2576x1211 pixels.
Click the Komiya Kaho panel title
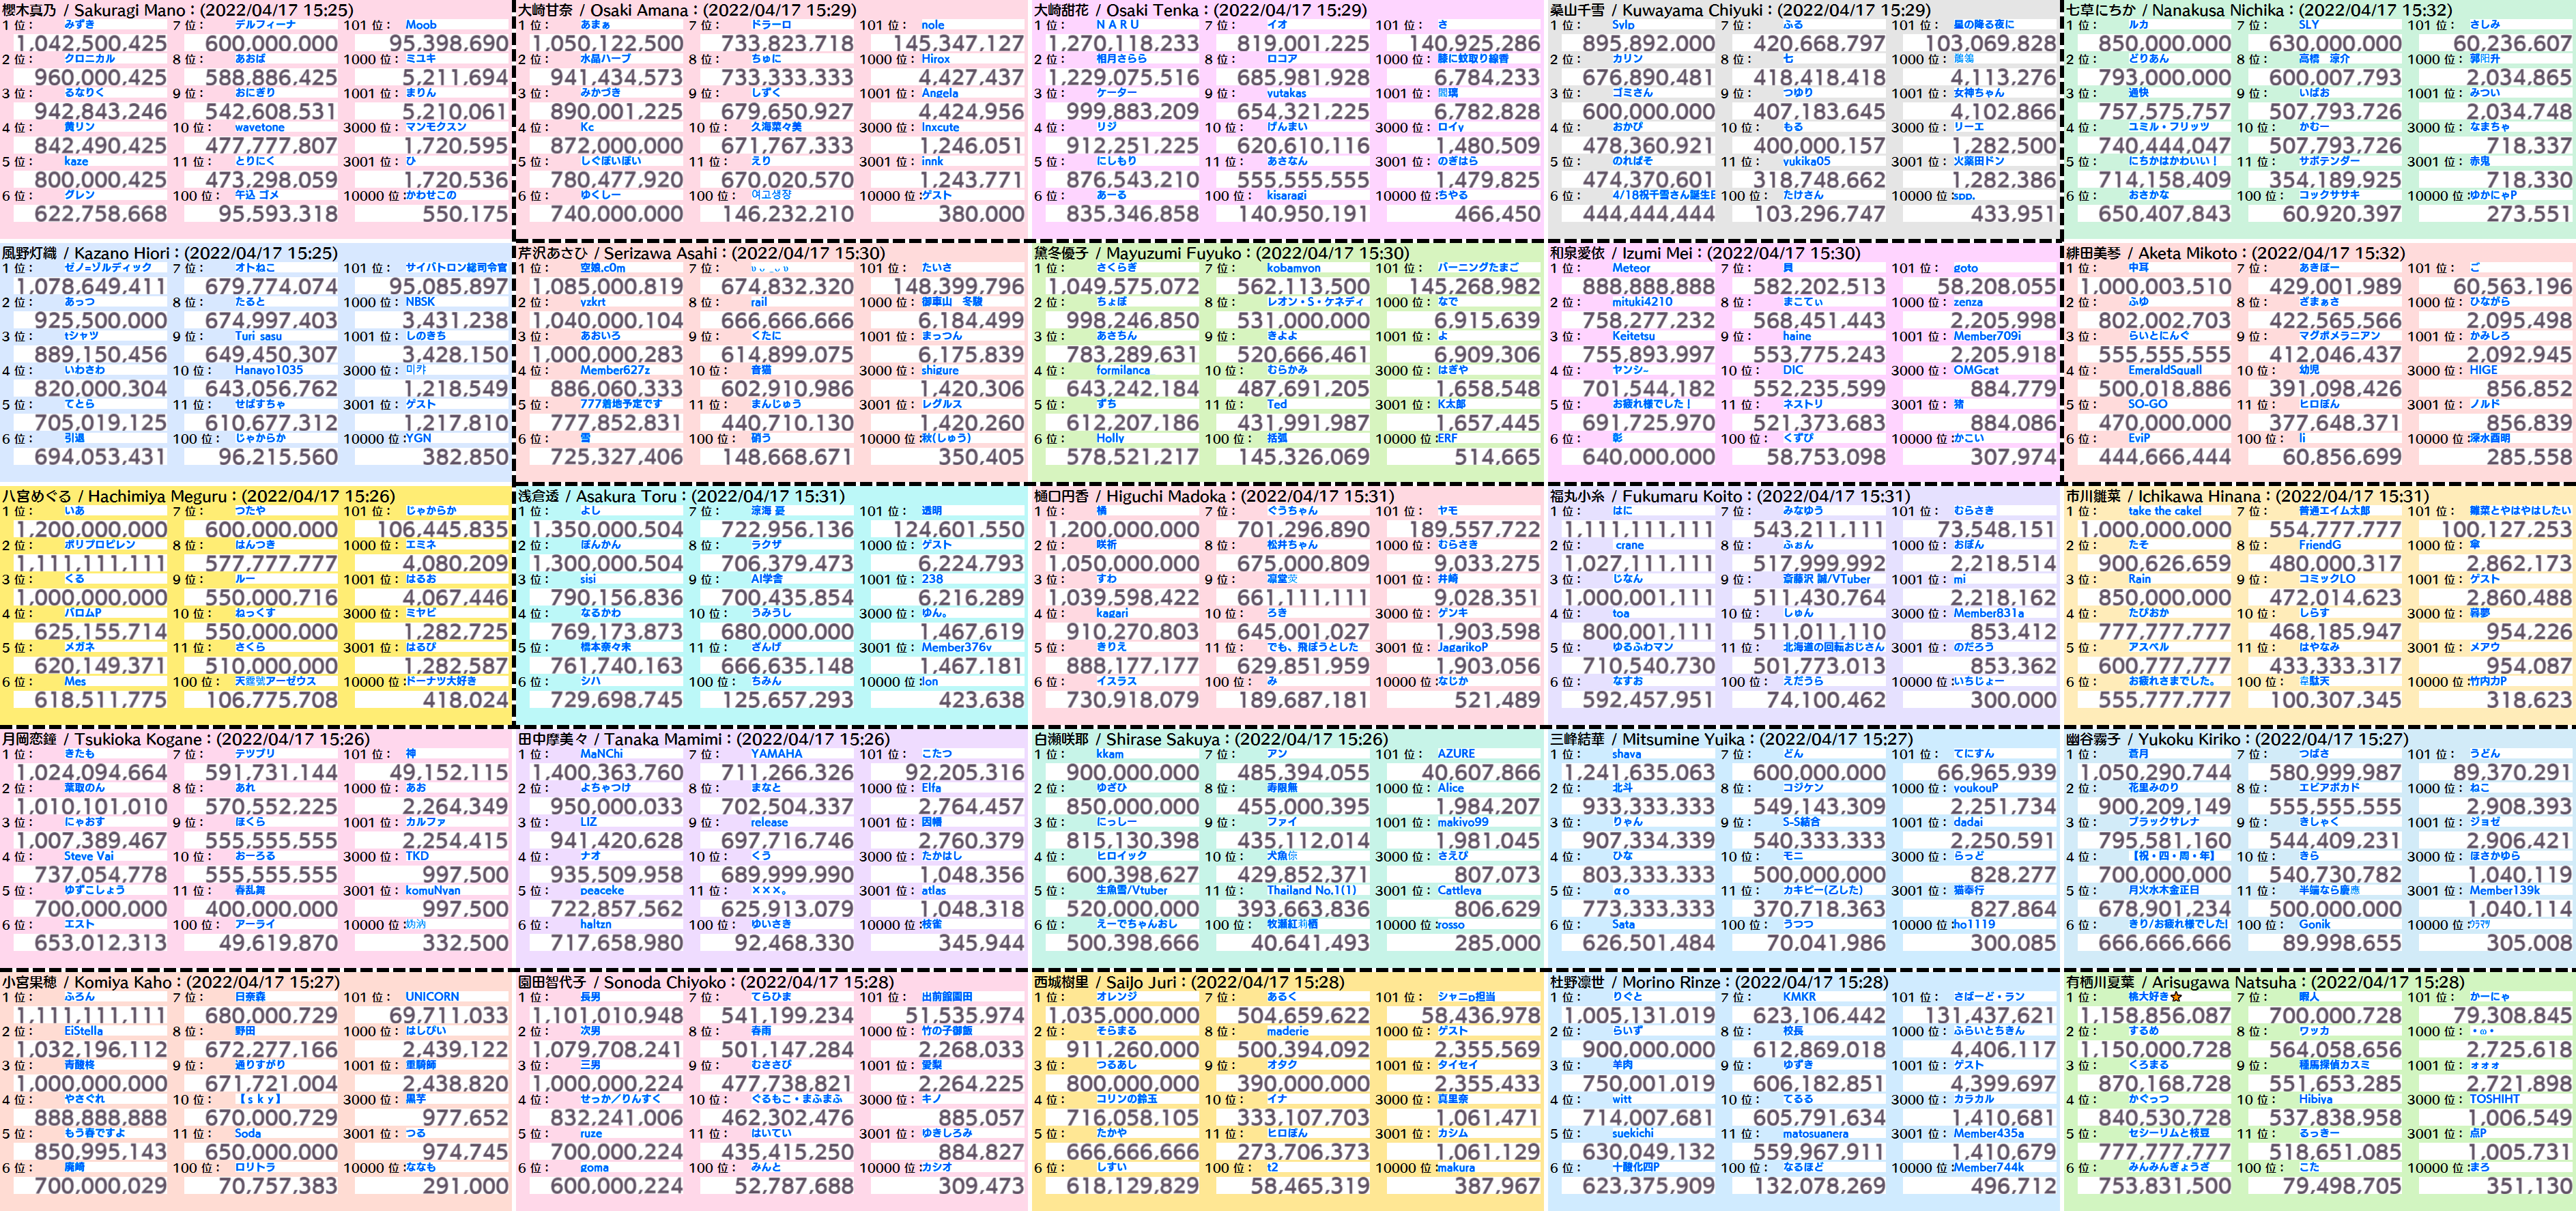point(171,982)
